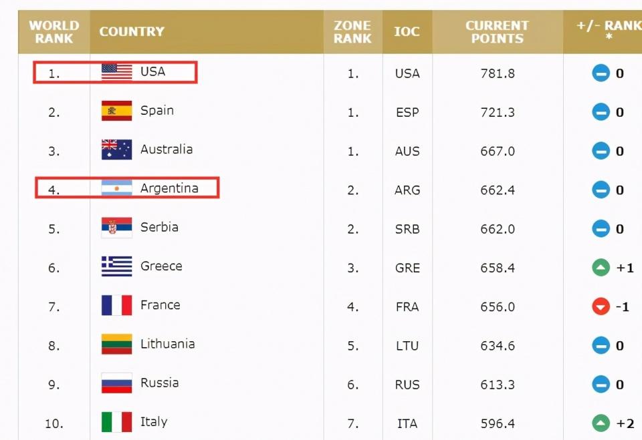Click the Lithuania flag icon
The width and height of the screenshot is (642, 440).
click(x=116, y=345)
